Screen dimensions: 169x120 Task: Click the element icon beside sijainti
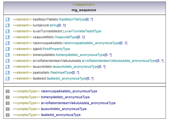point(7,49)
